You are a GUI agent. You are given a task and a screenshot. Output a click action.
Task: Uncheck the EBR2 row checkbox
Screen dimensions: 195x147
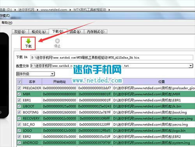click(x=19, y=136)
